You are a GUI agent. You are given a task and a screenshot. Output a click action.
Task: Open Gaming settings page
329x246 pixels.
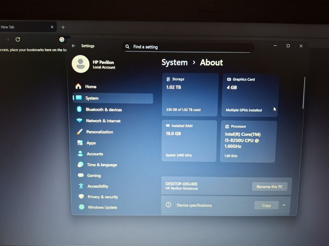coord(113,175)
